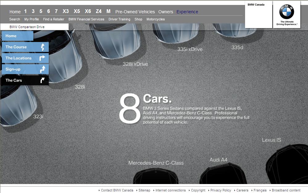
Task: Open the 1 Series menu item
Action: pyautogui.click(x=25, y=11)
